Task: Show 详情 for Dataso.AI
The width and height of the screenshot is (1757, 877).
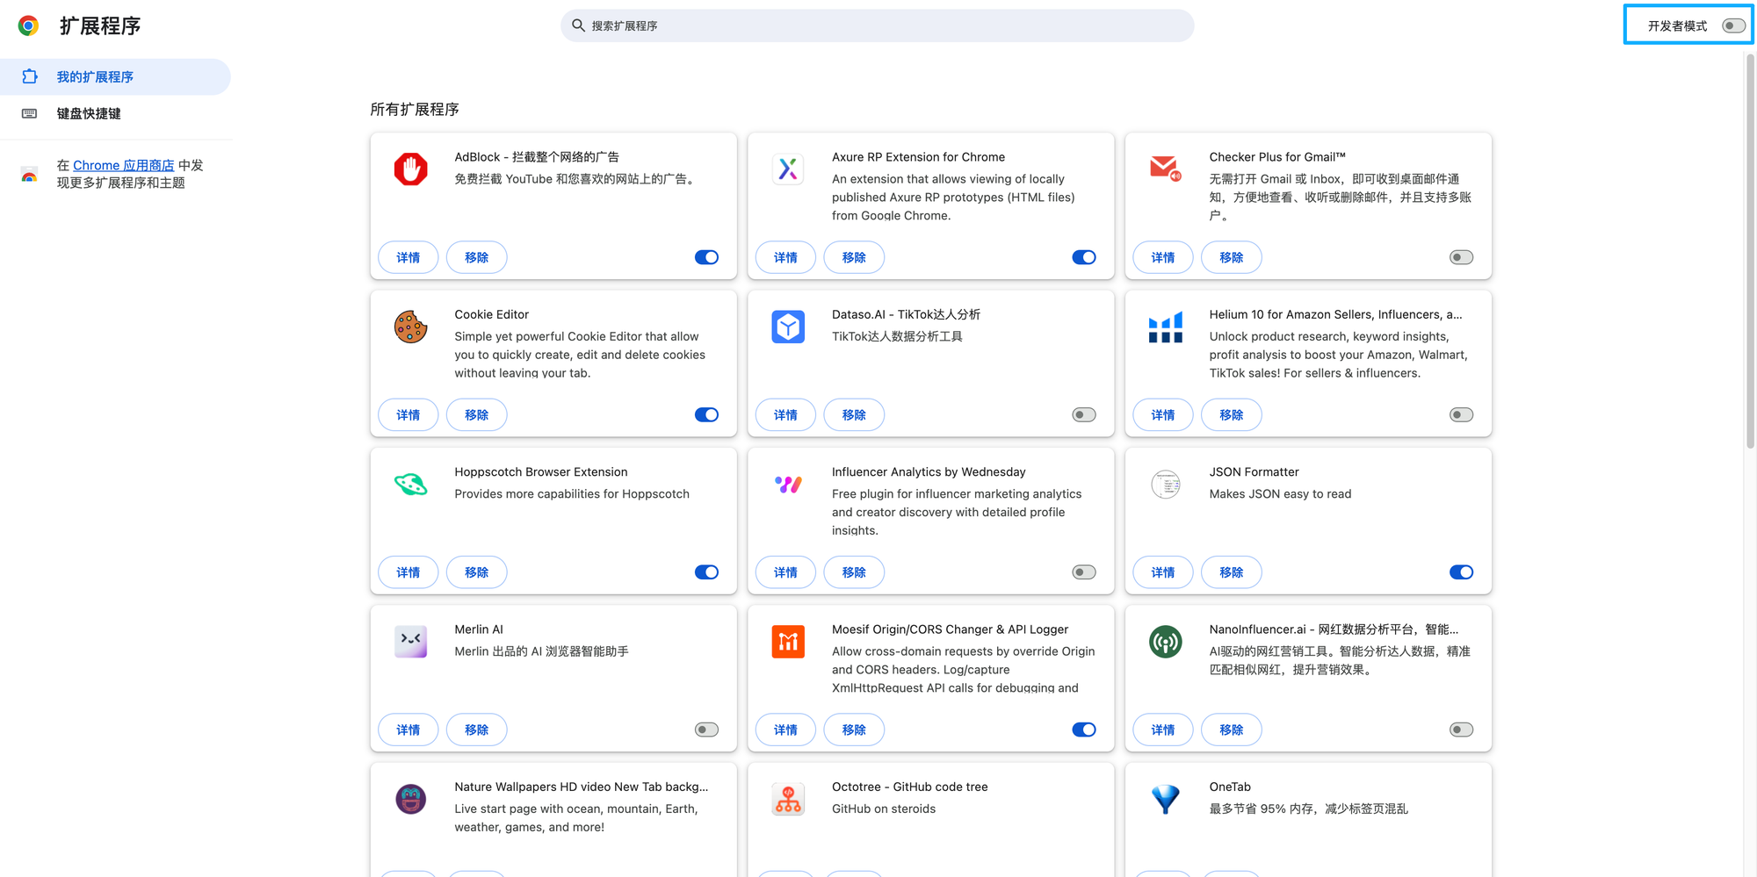Action: [785, 414]
